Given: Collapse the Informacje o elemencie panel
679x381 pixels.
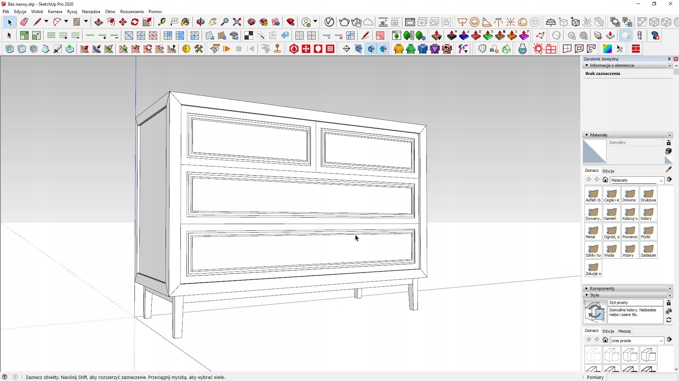Looking at the screenshot, I should 587,65.
